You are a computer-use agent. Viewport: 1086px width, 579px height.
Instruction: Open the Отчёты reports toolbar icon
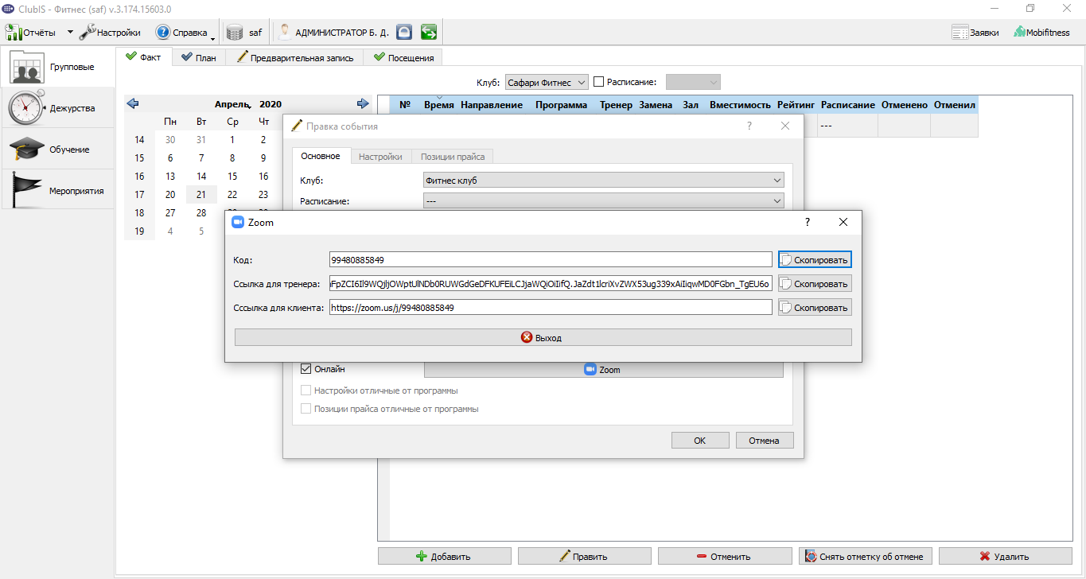tap(14, 33)
